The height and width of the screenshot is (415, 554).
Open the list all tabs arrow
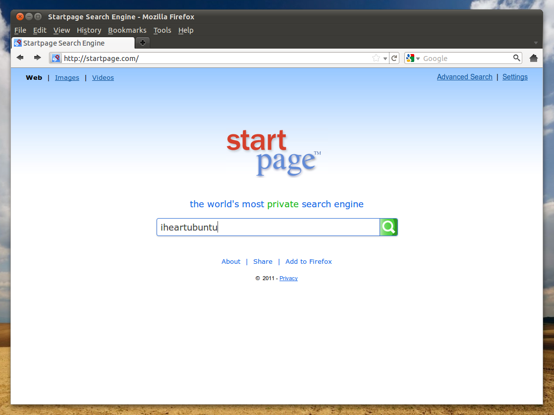pos(536,43)
